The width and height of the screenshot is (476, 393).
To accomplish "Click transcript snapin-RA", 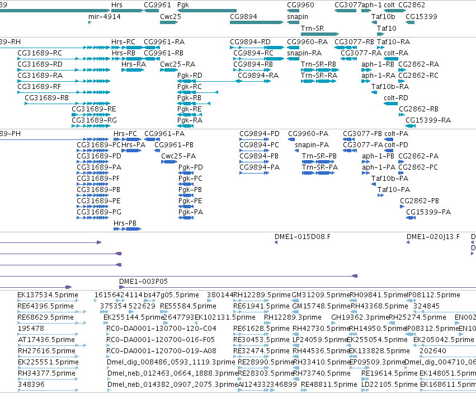I will tap(304, 54).
